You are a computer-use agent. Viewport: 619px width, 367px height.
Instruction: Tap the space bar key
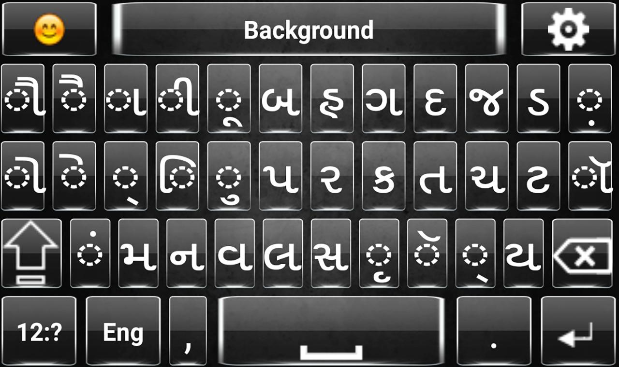click(331, 331)
